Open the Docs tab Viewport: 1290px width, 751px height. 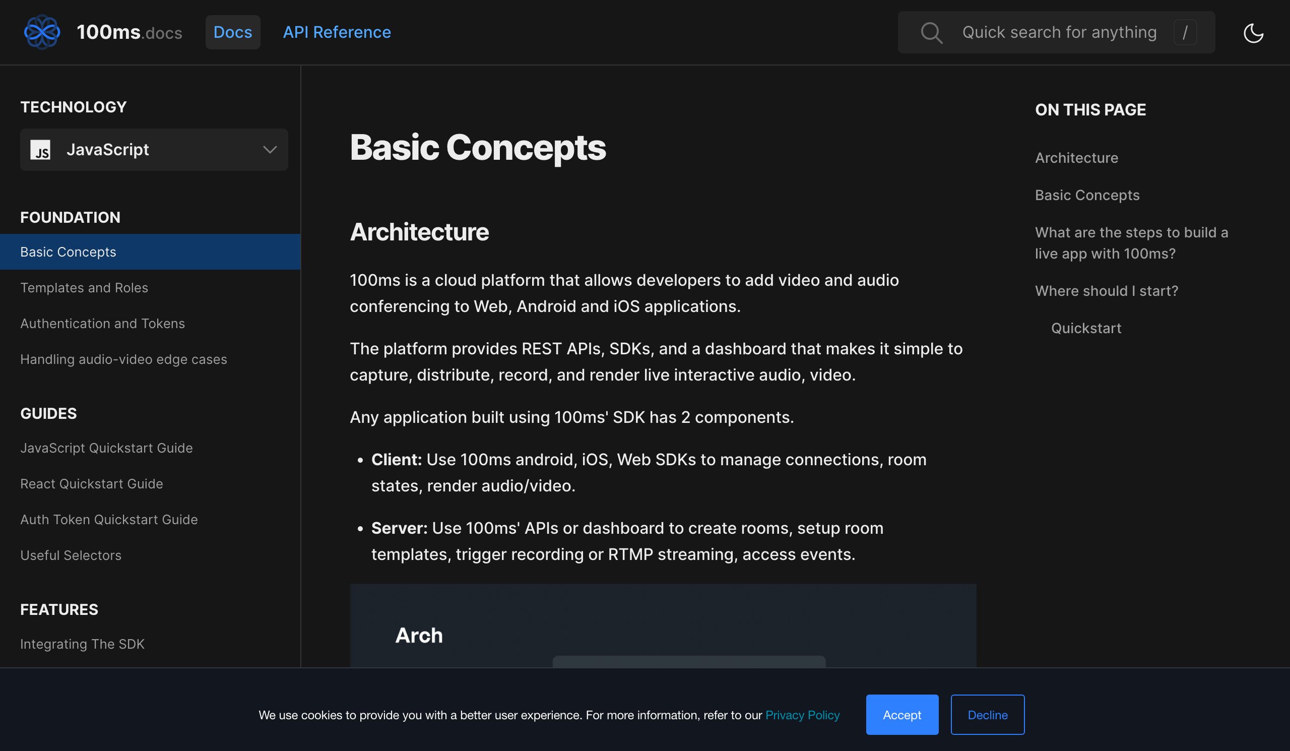tap(232, 32)
